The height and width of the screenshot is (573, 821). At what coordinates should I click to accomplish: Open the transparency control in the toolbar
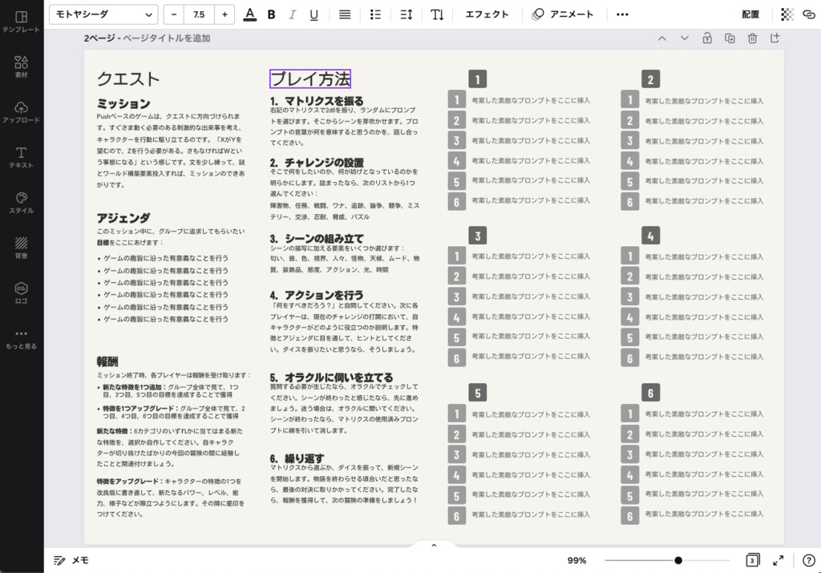click(x=786, y=14)
